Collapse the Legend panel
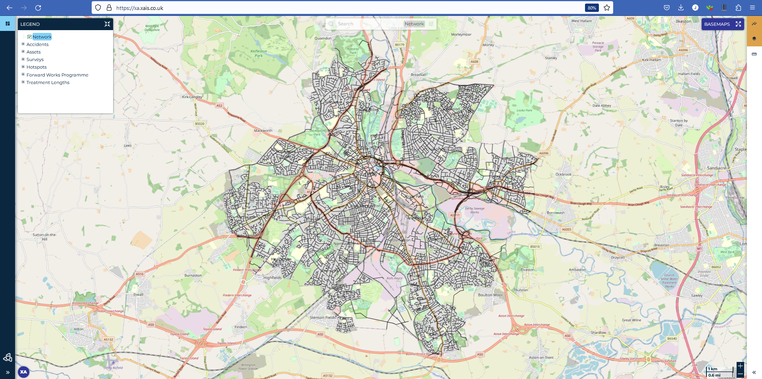 (x=107, y=24)
